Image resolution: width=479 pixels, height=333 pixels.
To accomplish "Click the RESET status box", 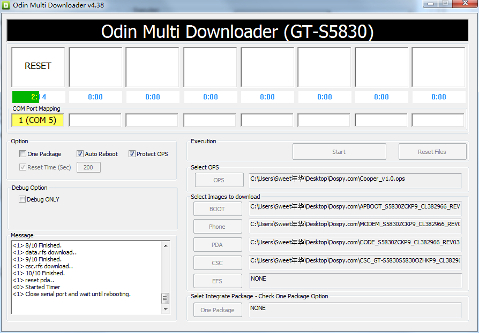I will [38, 67].
